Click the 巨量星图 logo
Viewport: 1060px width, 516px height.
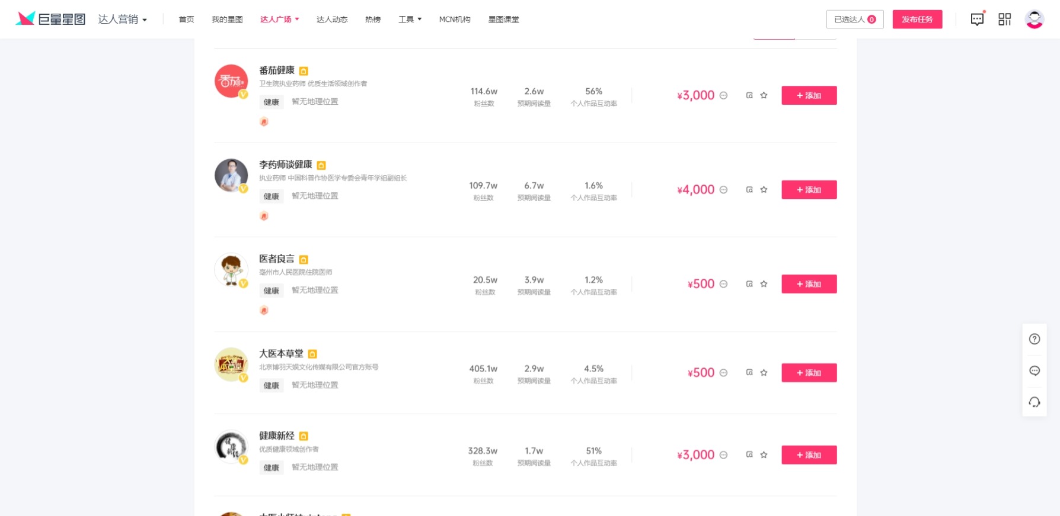coord(50,18)
